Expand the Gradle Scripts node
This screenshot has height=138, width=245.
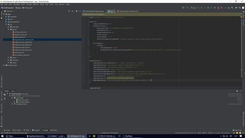[4, 65]
